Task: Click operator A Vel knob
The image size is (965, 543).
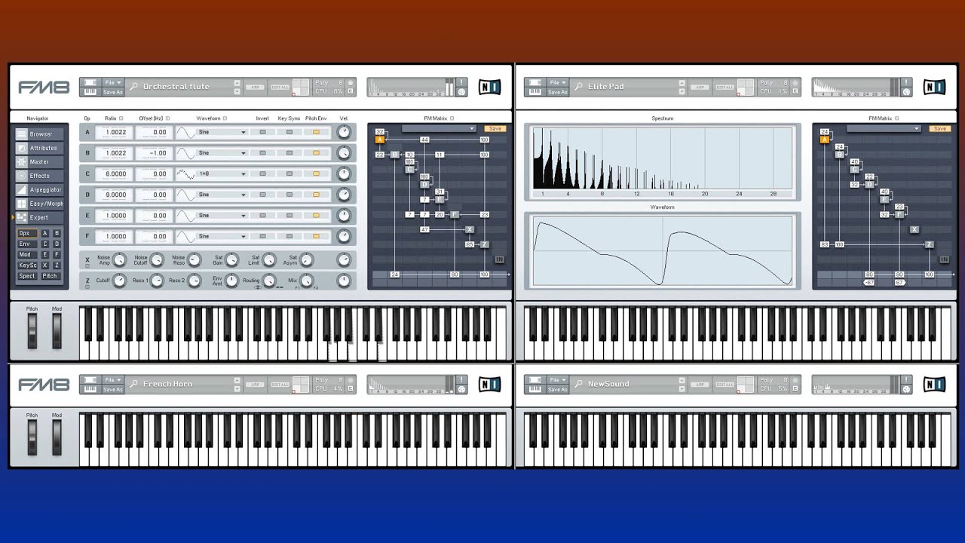Action: 344,132
